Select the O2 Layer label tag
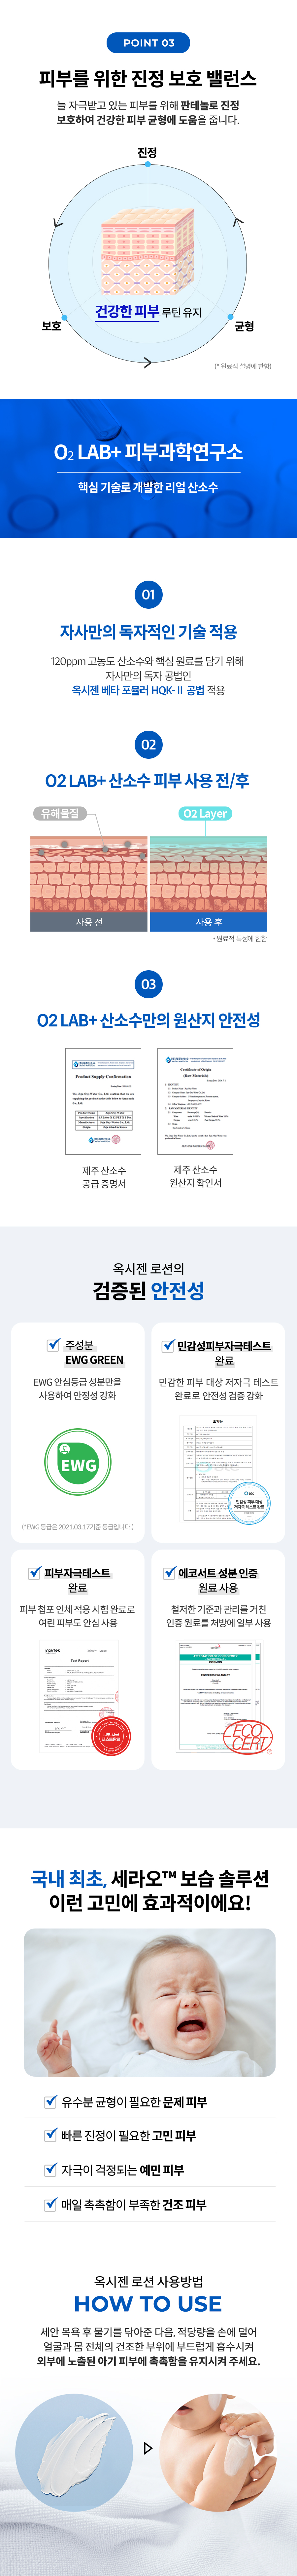 (205, 813)
